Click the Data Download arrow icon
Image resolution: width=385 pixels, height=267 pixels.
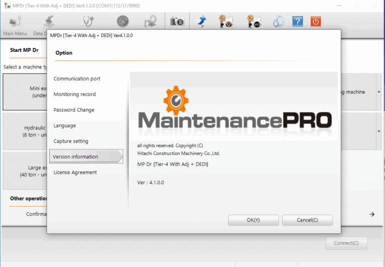(49, 21)
